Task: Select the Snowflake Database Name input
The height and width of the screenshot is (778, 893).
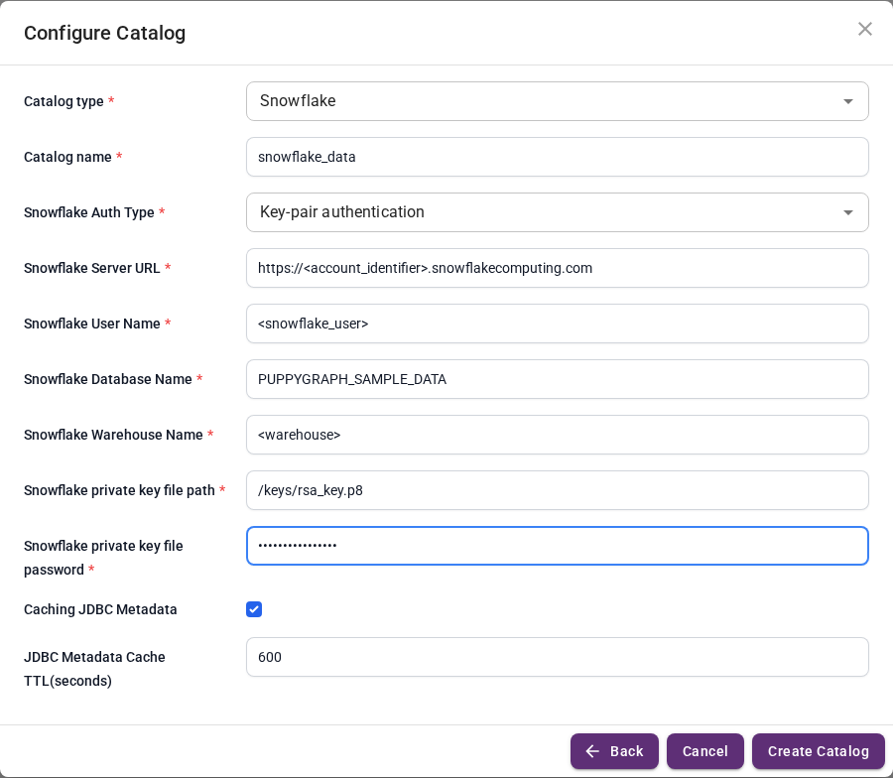Action: click(x=557, y=379)
